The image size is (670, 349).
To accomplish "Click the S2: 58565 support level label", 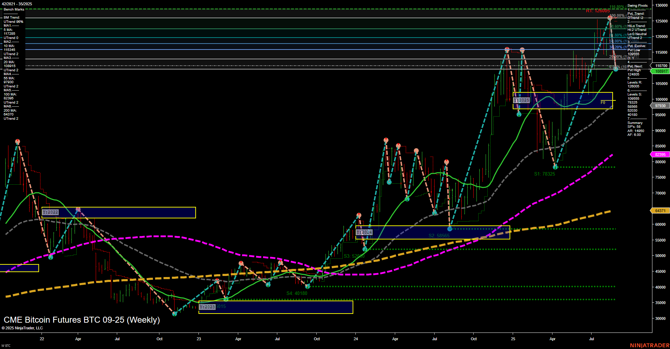I will click(439, 236).
